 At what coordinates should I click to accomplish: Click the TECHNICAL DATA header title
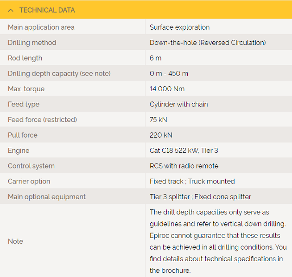47,10
